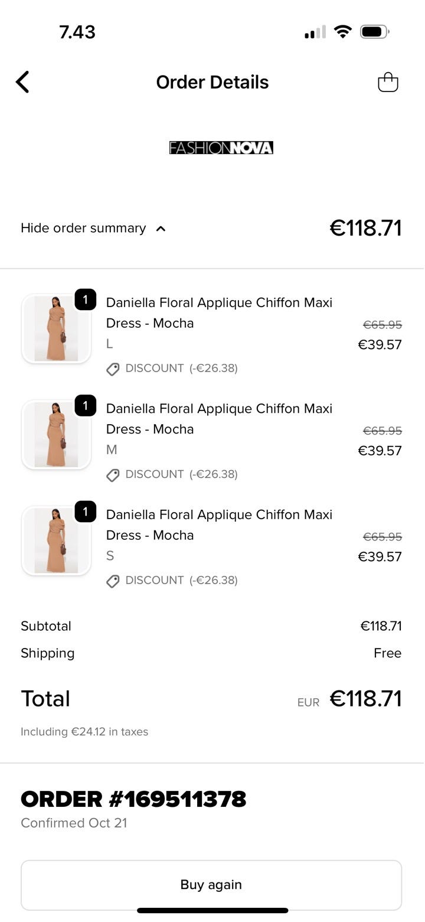Open the shopping bag icon

388,82
